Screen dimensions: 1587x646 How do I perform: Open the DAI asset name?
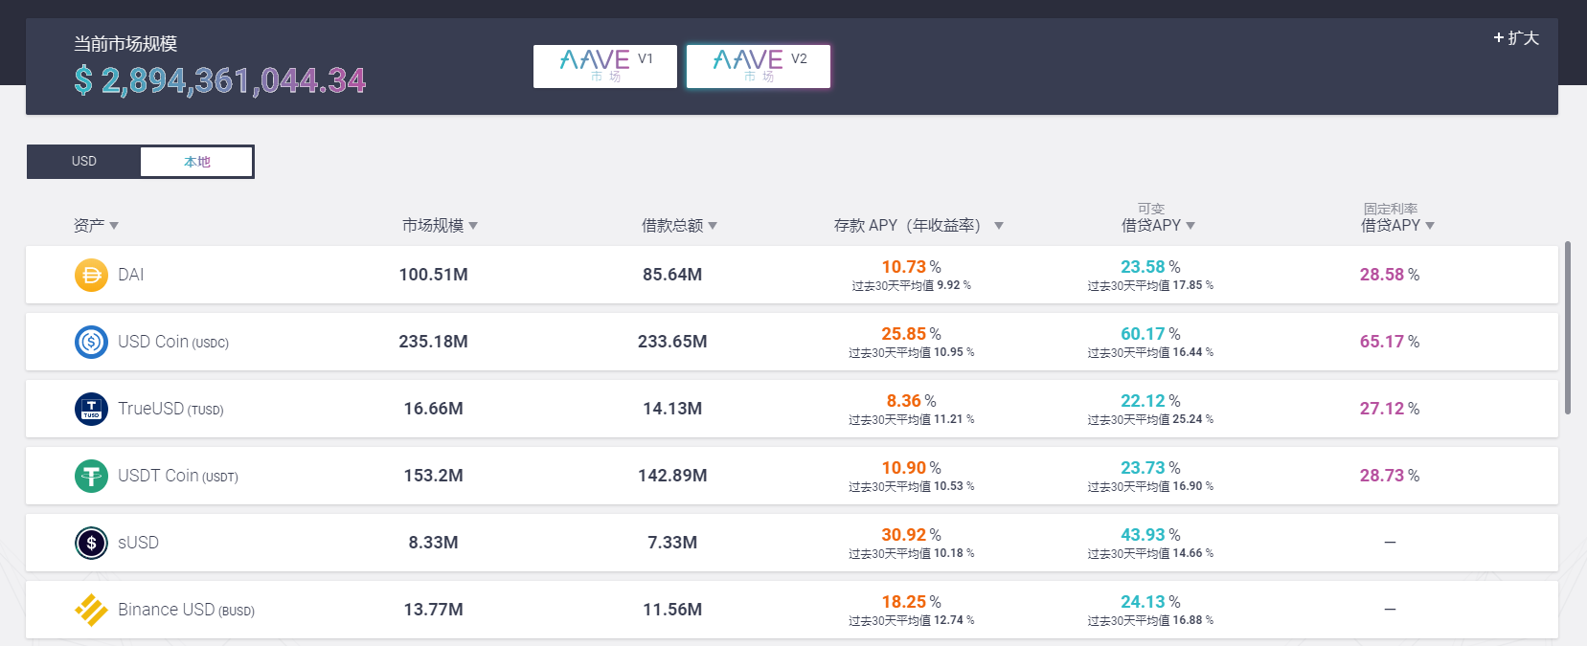[x=131, y=275]
